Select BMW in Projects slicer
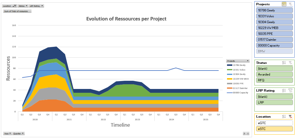 274,51
